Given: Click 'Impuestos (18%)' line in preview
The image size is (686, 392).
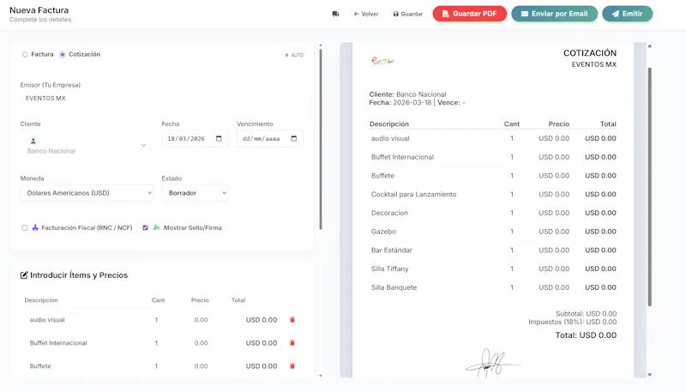Looking at the screenshot, I should point(572,322).
